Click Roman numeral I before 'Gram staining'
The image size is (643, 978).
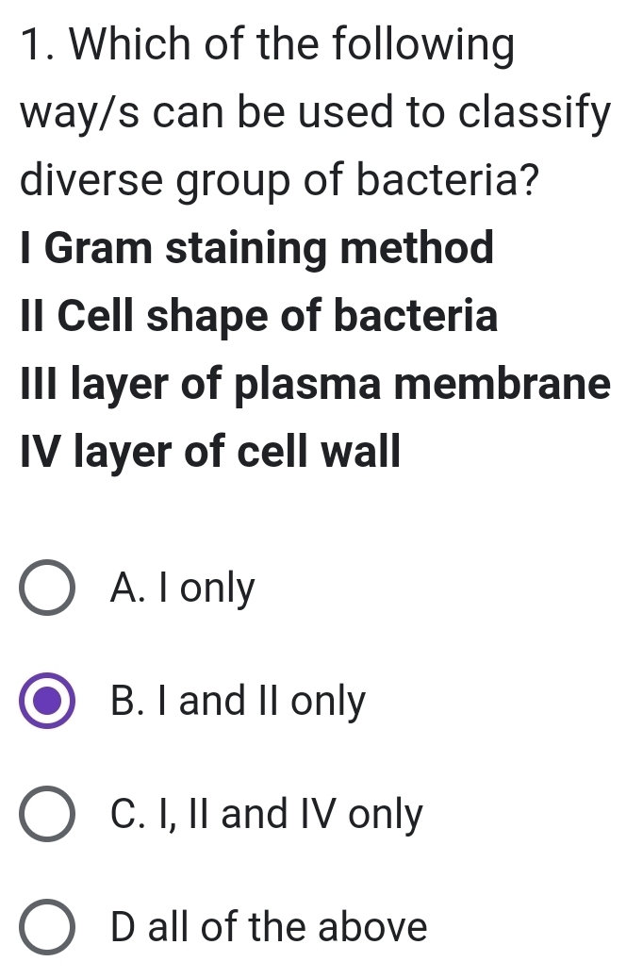26,249
